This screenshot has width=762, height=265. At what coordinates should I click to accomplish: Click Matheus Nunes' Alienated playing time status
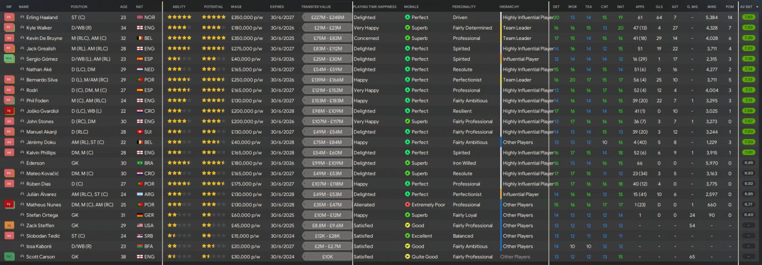(x=364, y=205)
